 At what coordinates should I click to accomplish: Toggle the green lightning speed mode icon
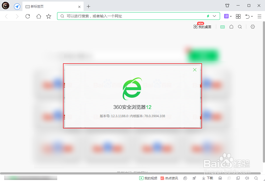tap(208, 16)
